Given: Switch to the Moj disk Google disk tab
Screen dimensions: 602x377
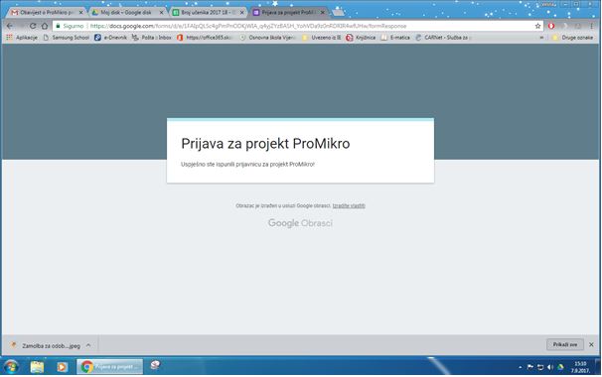Looking at the screenshot, I should click(127, 12).
